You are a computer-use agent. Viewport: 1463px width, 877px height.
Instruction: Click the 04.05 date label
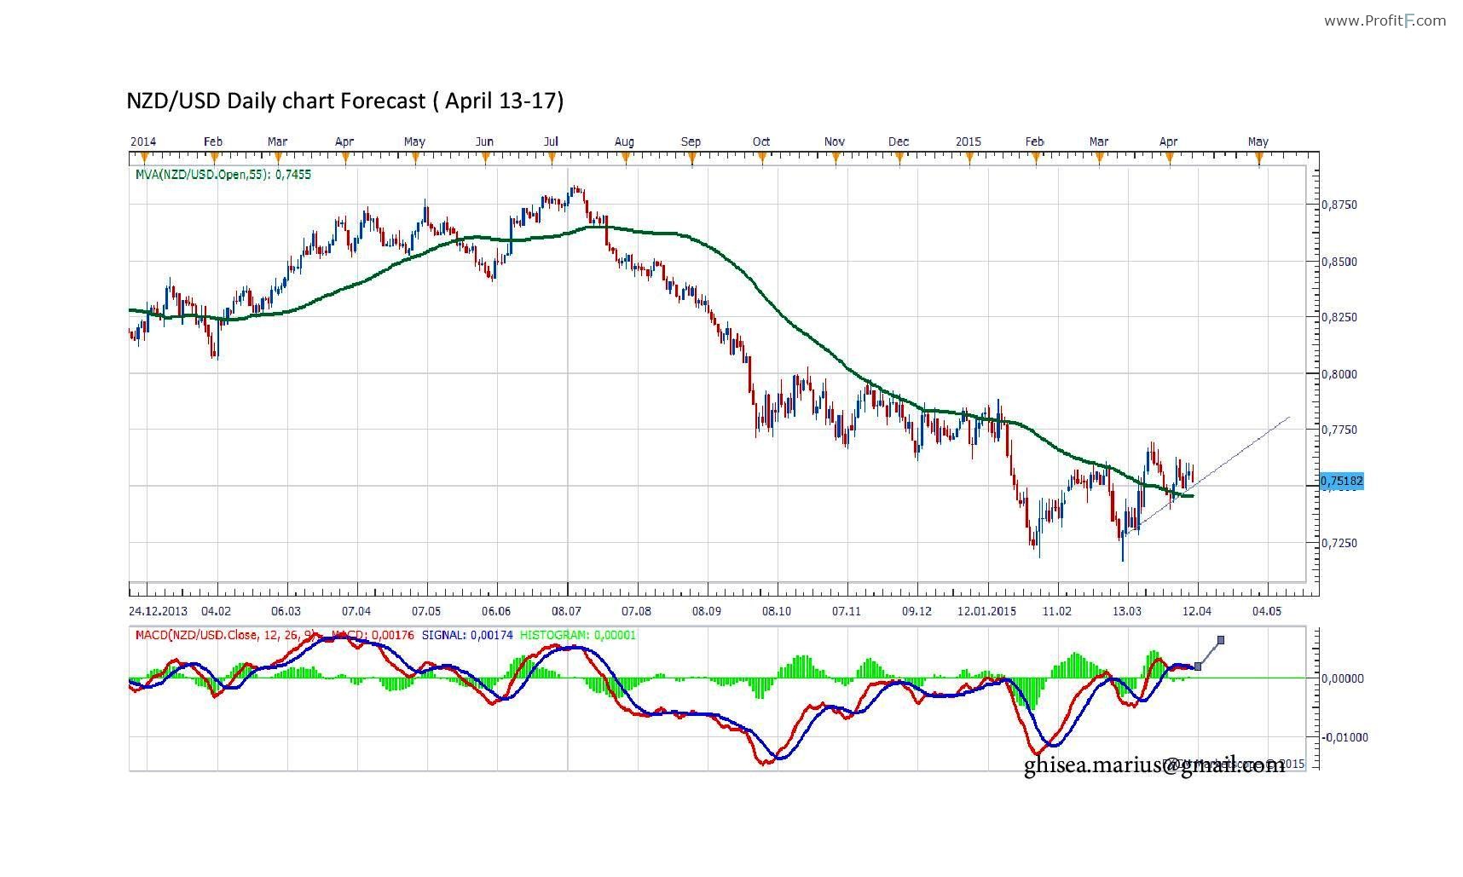1267,611
